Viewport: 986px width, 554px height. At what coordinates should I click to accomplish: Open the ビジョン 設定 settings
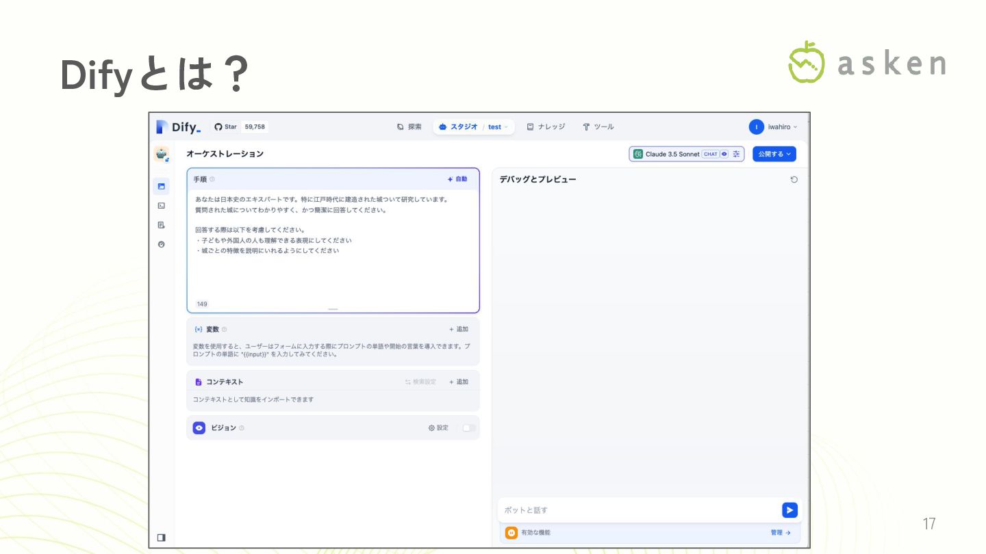coord(438,428)
